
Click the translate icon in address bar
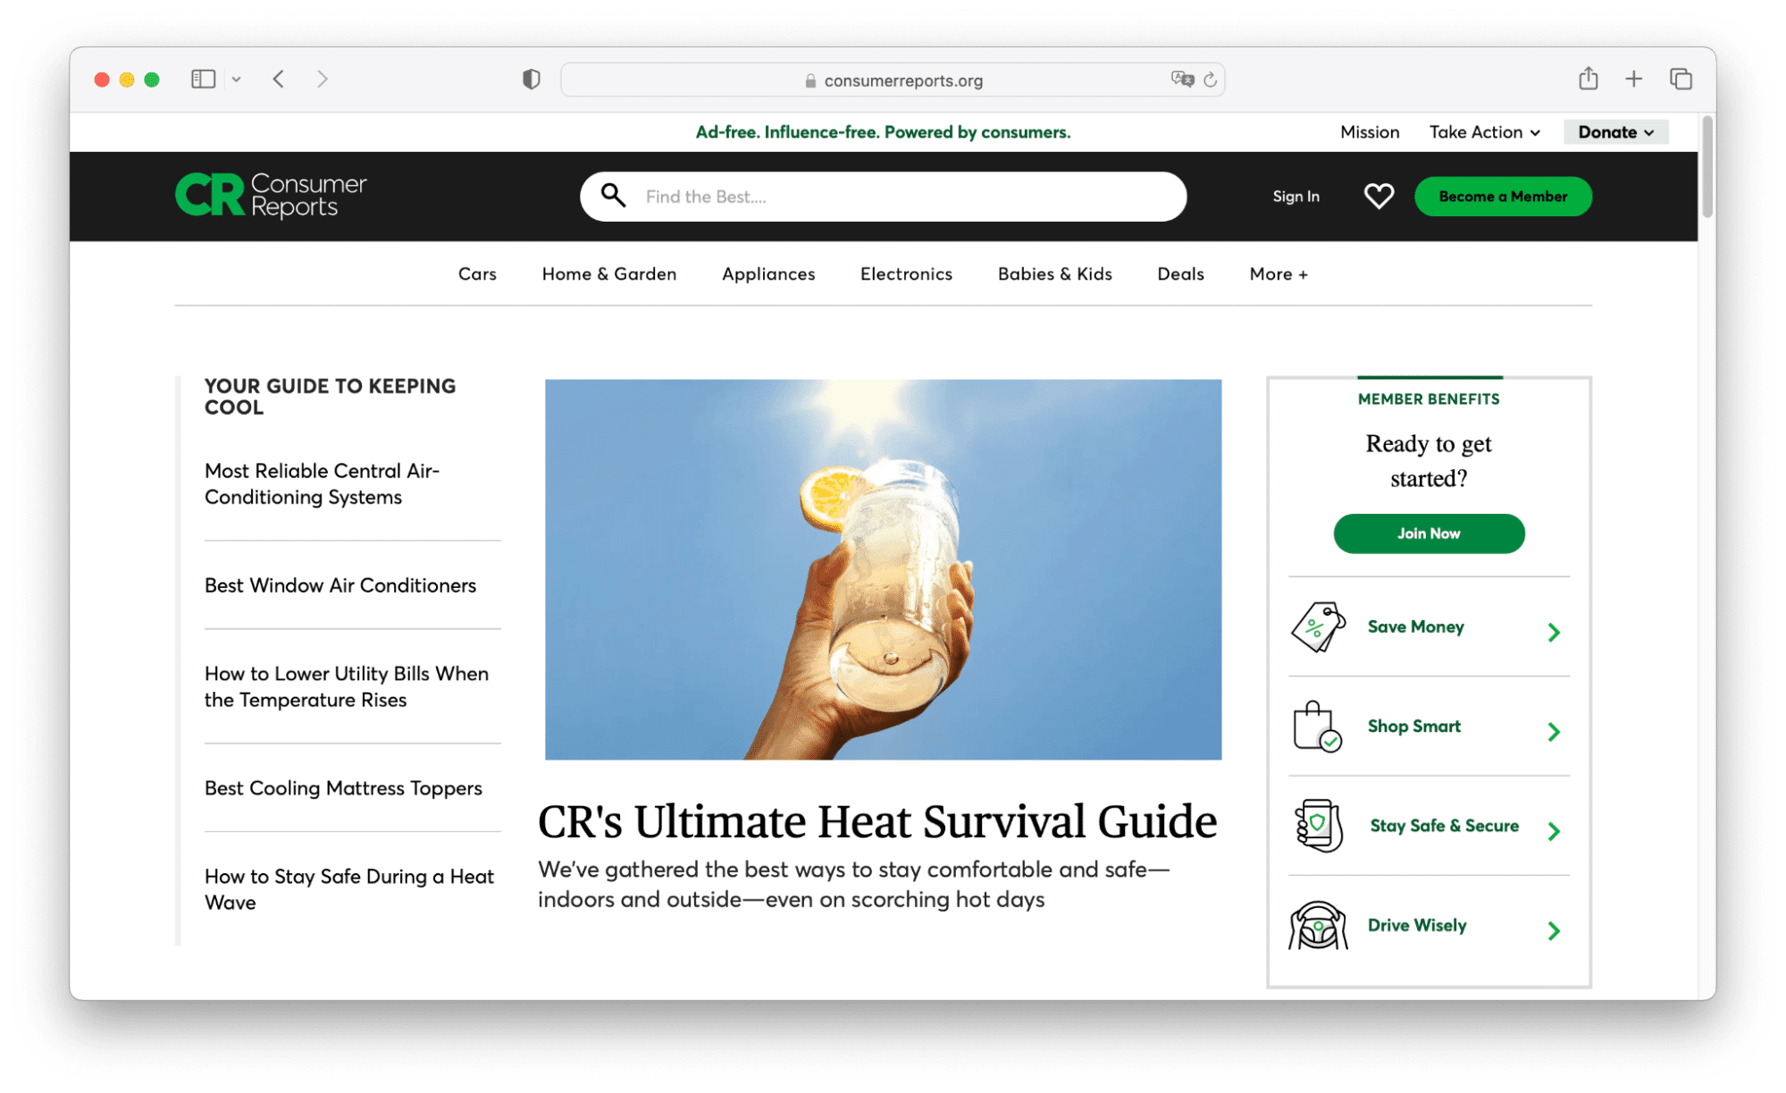(1181, 80)
